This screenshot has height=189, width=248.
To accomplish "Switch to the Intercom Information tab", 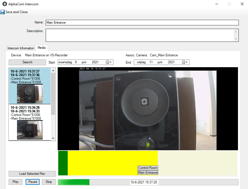I will click(21, 48).
